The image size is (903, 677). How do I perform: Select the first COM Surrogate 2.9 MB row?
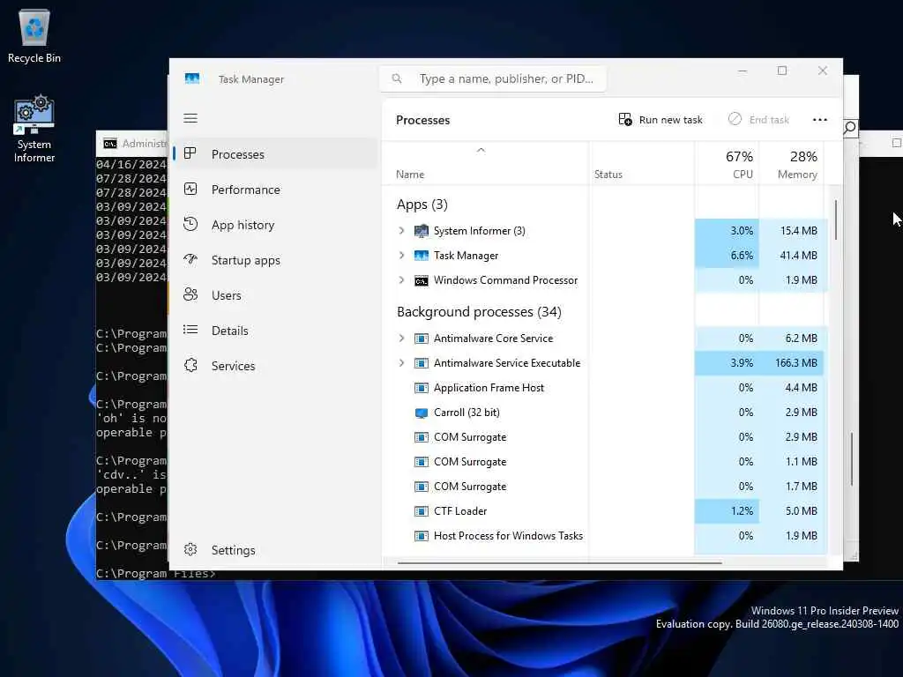(605, 437)
